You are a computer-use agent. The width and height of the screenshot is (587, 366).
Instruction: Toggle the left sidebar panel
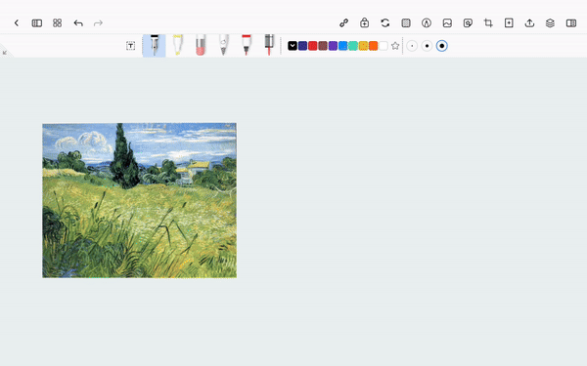[x=37, y=23]
